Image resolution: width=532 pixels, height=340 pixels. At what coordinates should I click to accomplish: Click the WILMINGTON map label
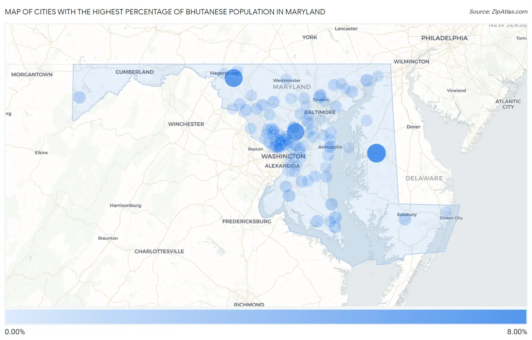[411, 62]
